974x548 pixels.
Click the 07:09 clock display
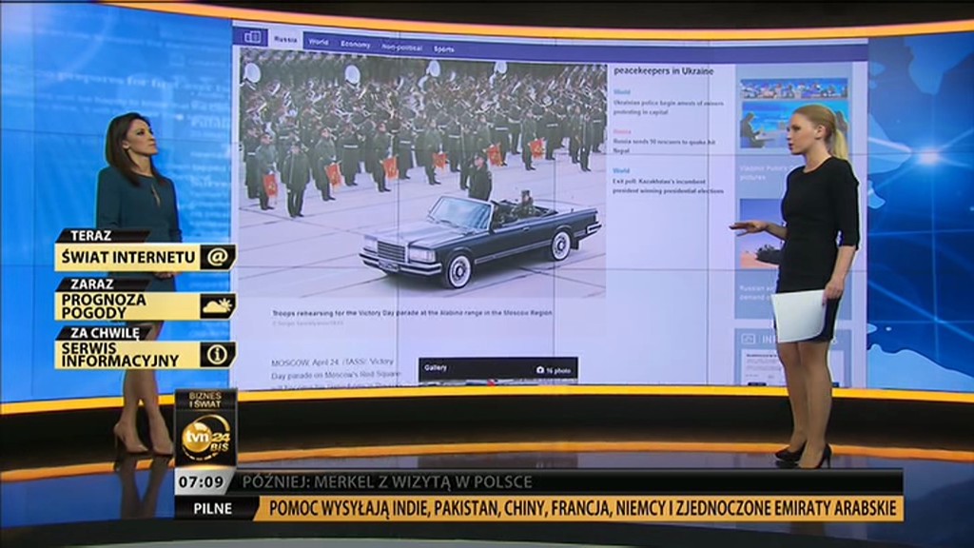pos(201,481)
